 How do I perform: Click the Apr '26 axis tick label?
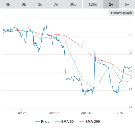[86, 113]
